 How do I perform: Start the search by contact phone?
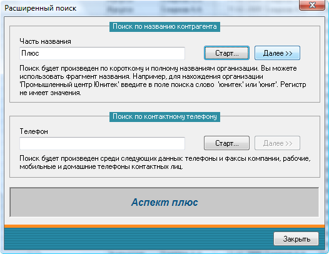[x=226, y=143]
